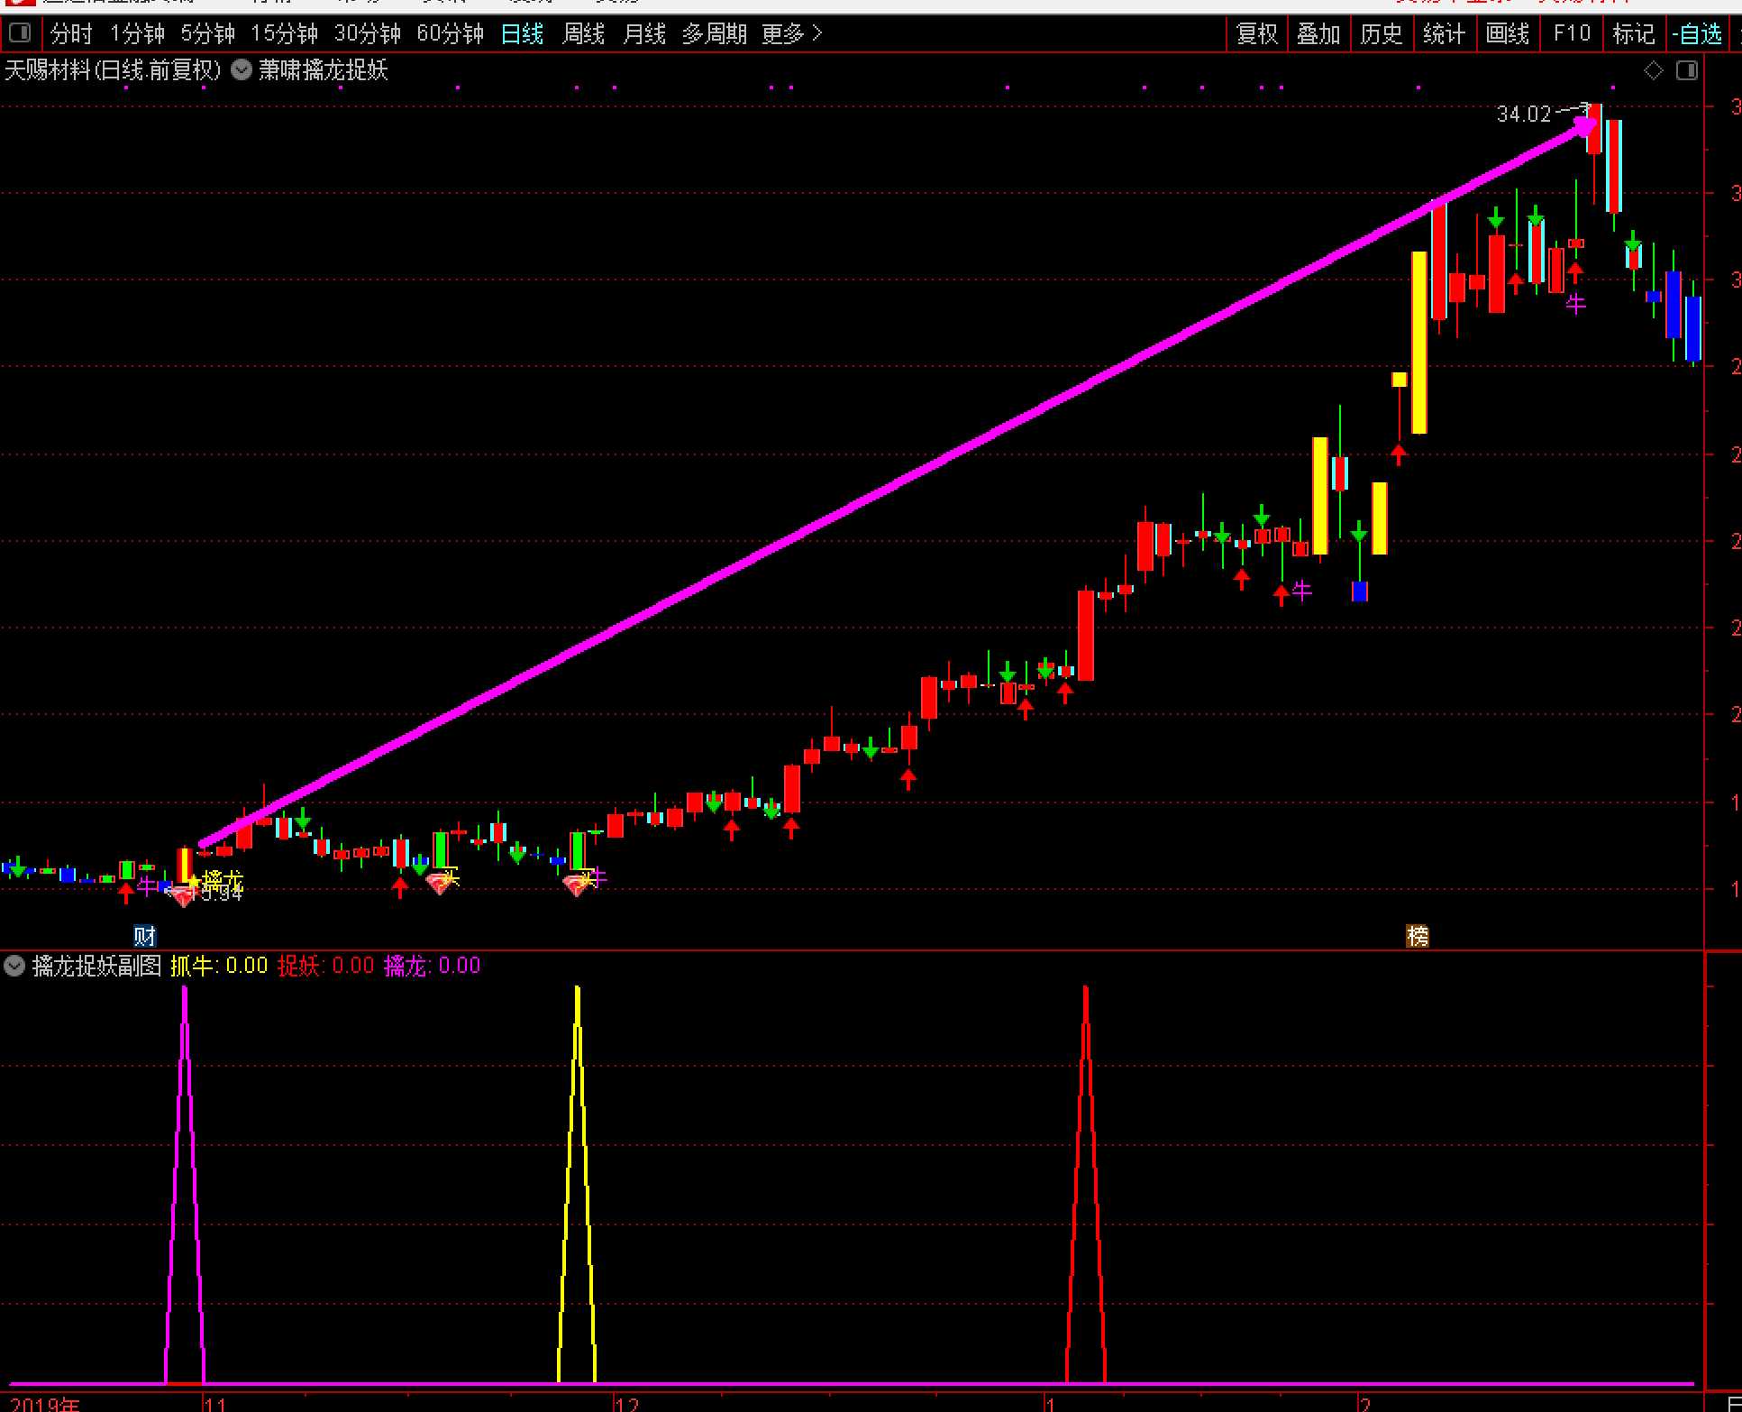Expand the 擒龙捉妖副图 sub-chart dropdown
This screenshot has height=1412, width=1742.
coord(14,967)
